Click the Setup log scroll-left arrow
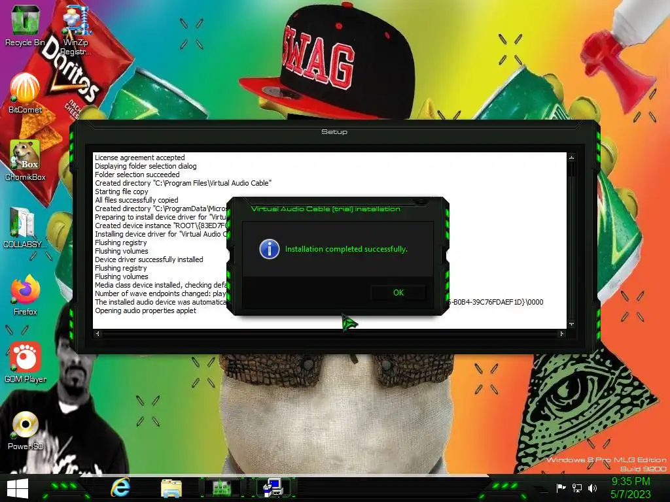670x502 pixels. click(x=97, y=334)
